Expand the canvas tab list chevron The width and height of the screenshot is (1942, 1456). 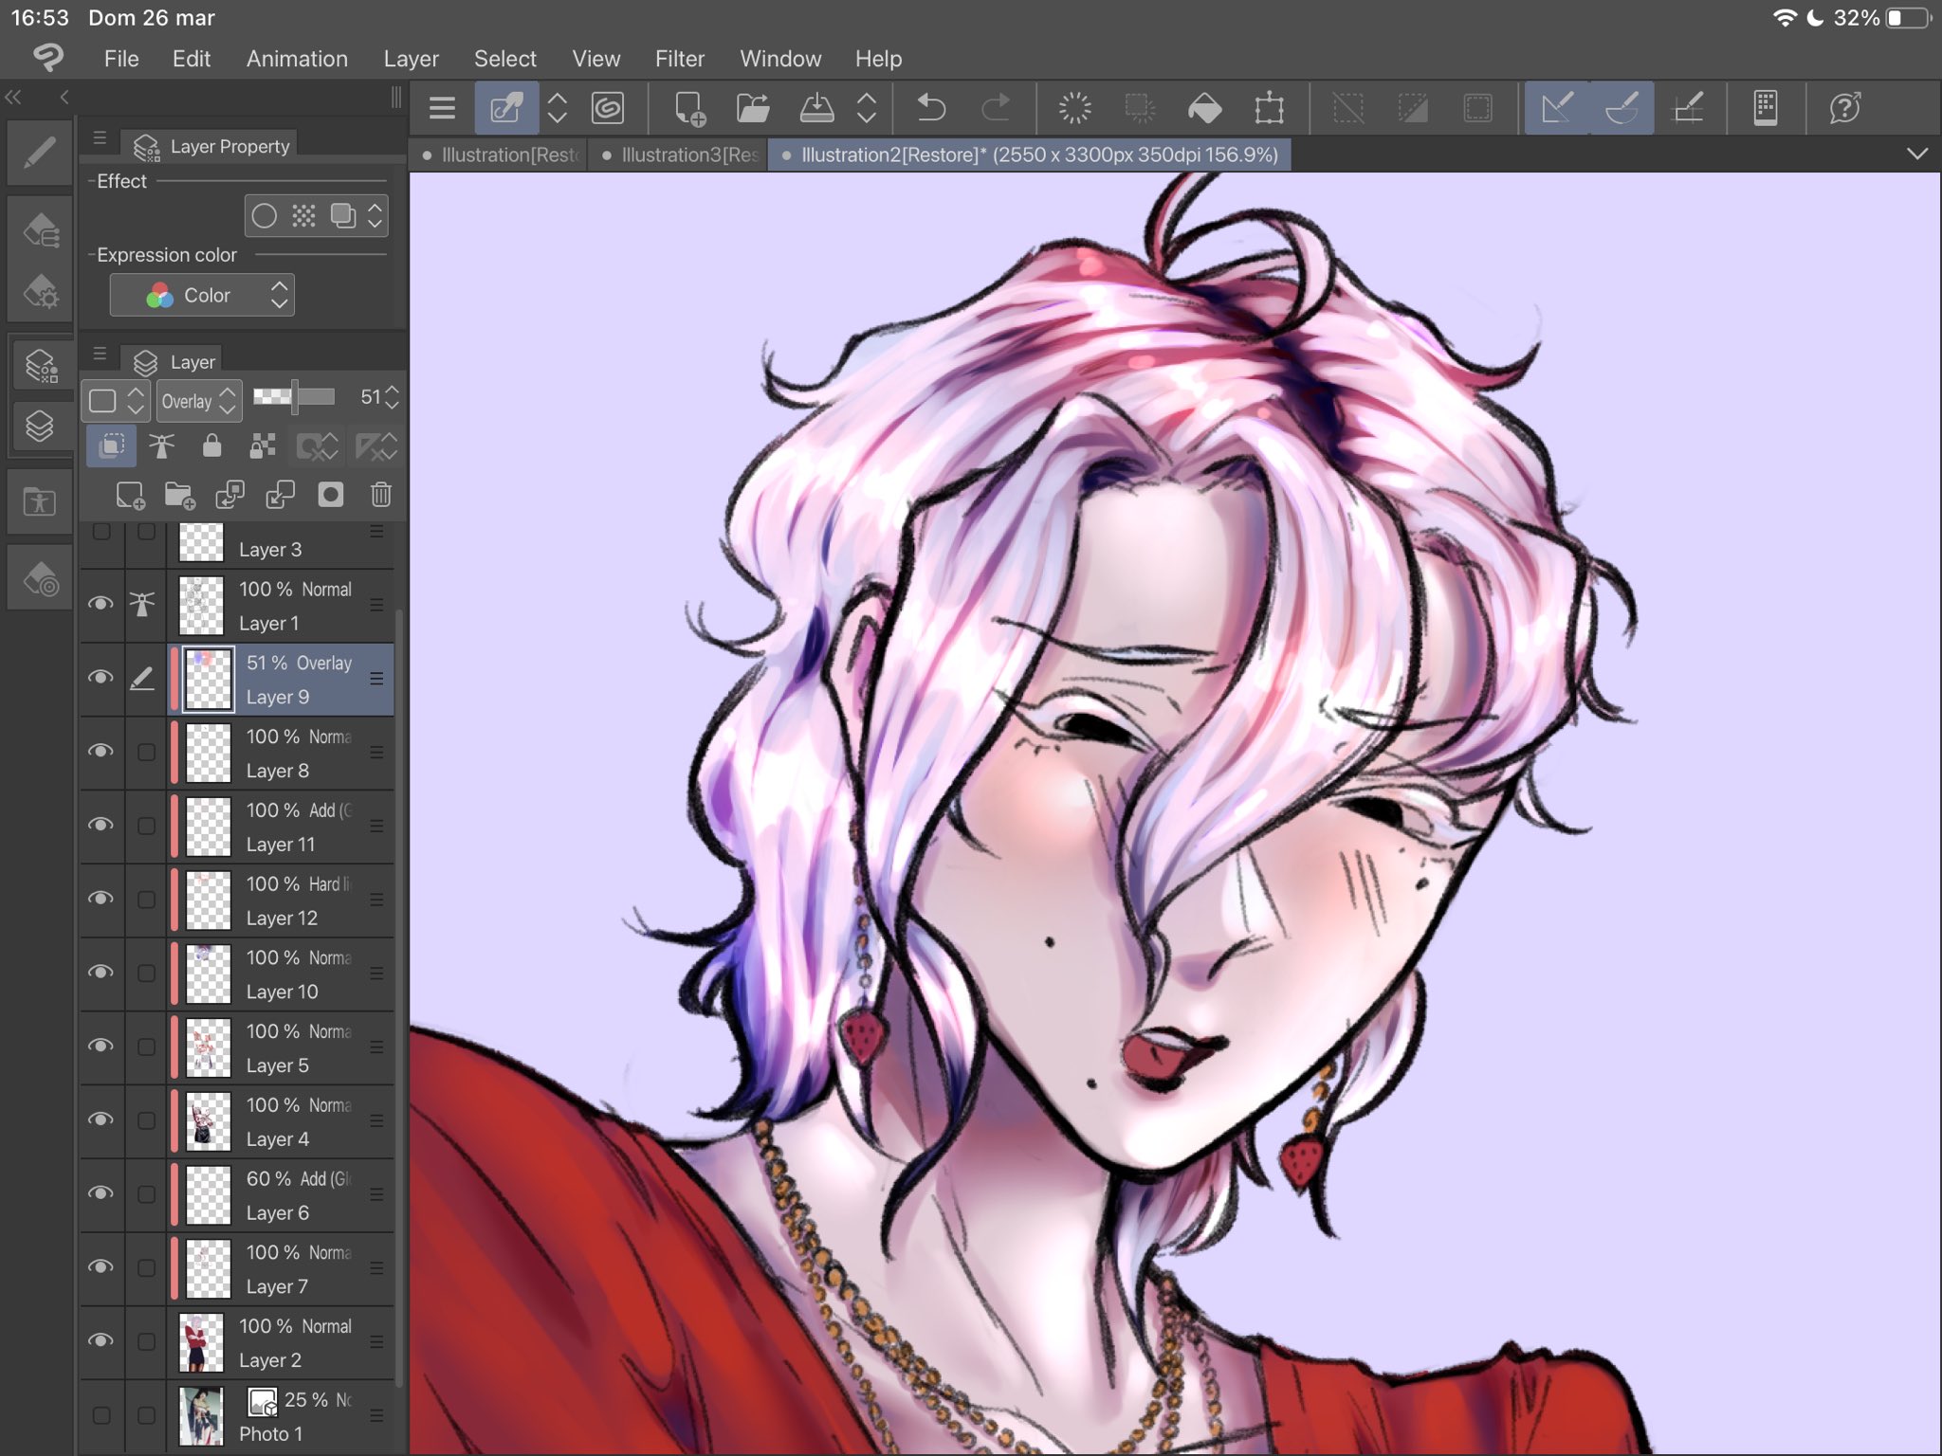click(1916, 155)
